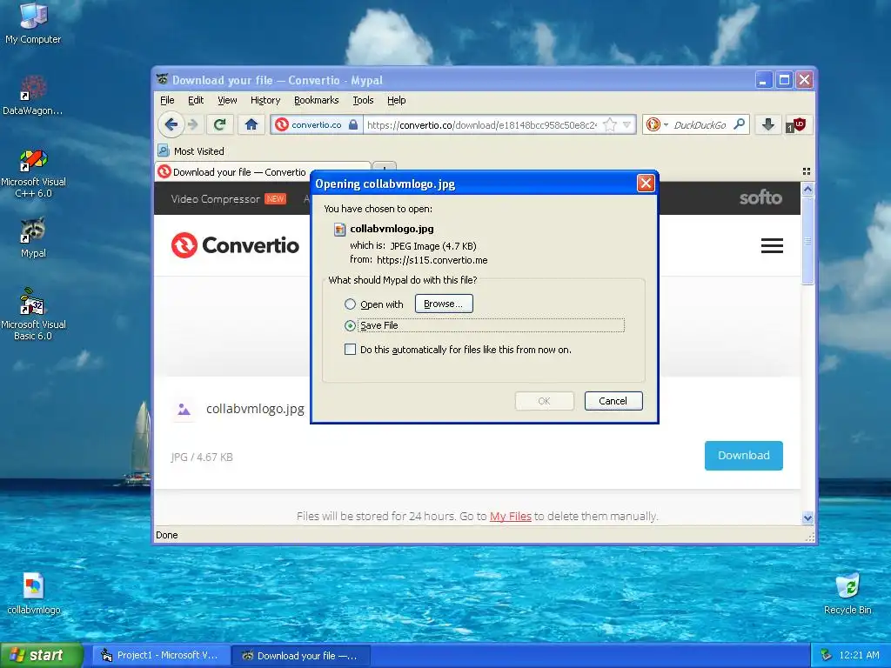Go to the Home page icon

pos(251,124)
